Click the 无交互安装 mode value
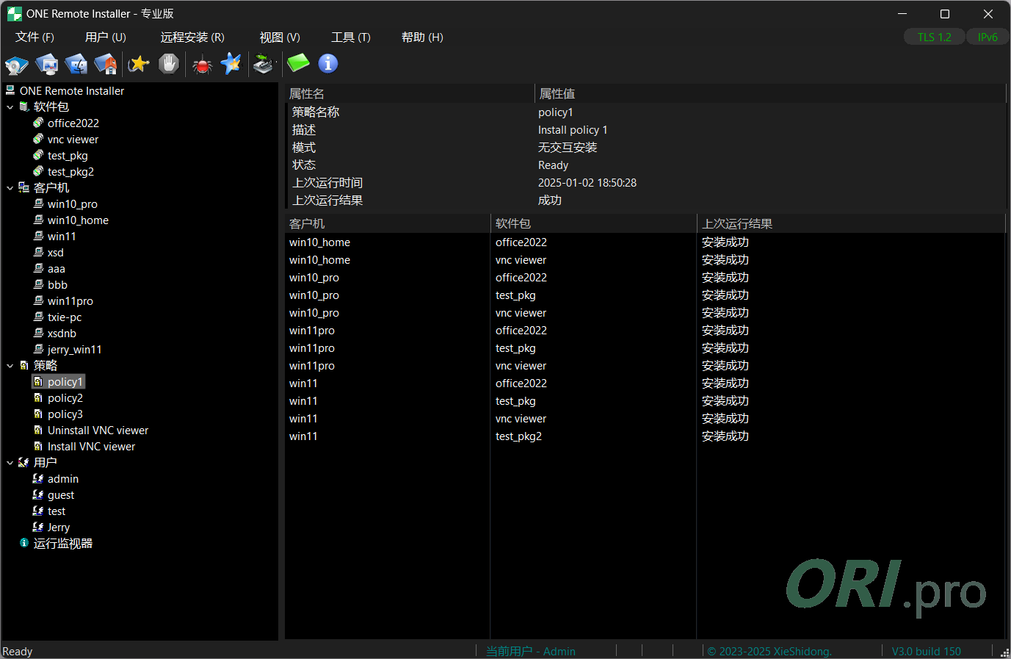Image resolution: width=1011 pixels, height=659 pixels. coord(568,147)
